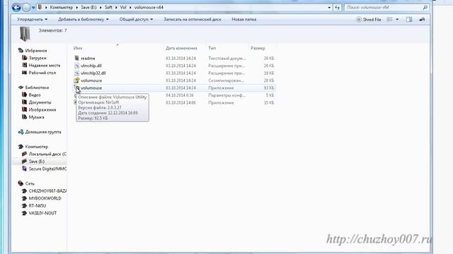
Task: Open the Недавние места icon
Action: coord(25,66)
